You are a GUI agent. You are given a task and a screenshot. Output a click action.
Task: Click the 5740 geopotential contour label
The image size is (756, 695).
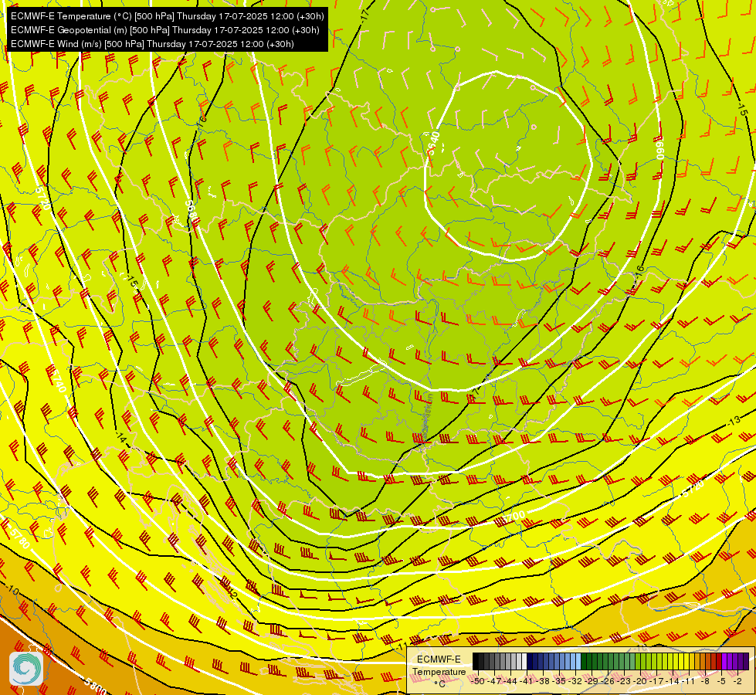58,381
